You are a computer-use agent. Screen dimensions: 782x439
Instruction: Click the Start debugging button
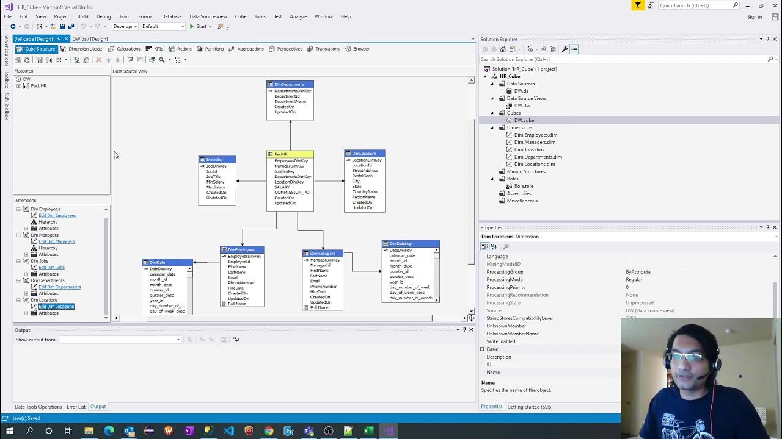(198, 26)
